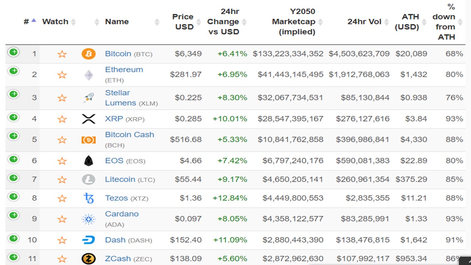Open the Bitcoin Cash link
This screenshot has width=471, height=265.
[129, 135]
